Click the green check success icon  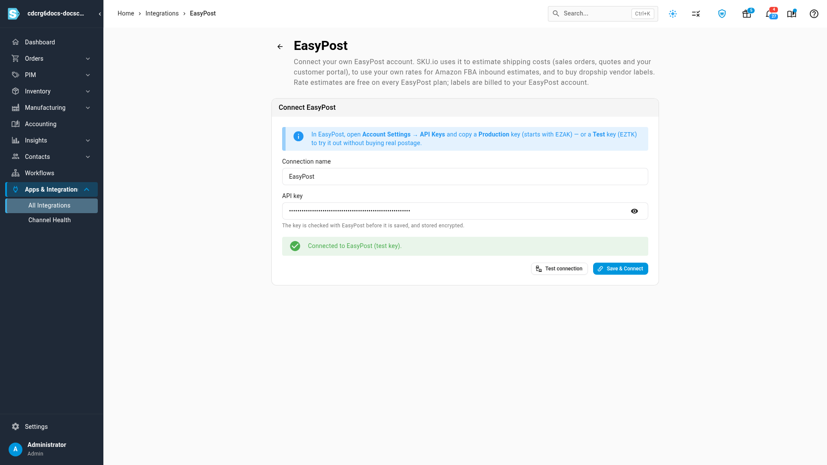tap(295, 246)
